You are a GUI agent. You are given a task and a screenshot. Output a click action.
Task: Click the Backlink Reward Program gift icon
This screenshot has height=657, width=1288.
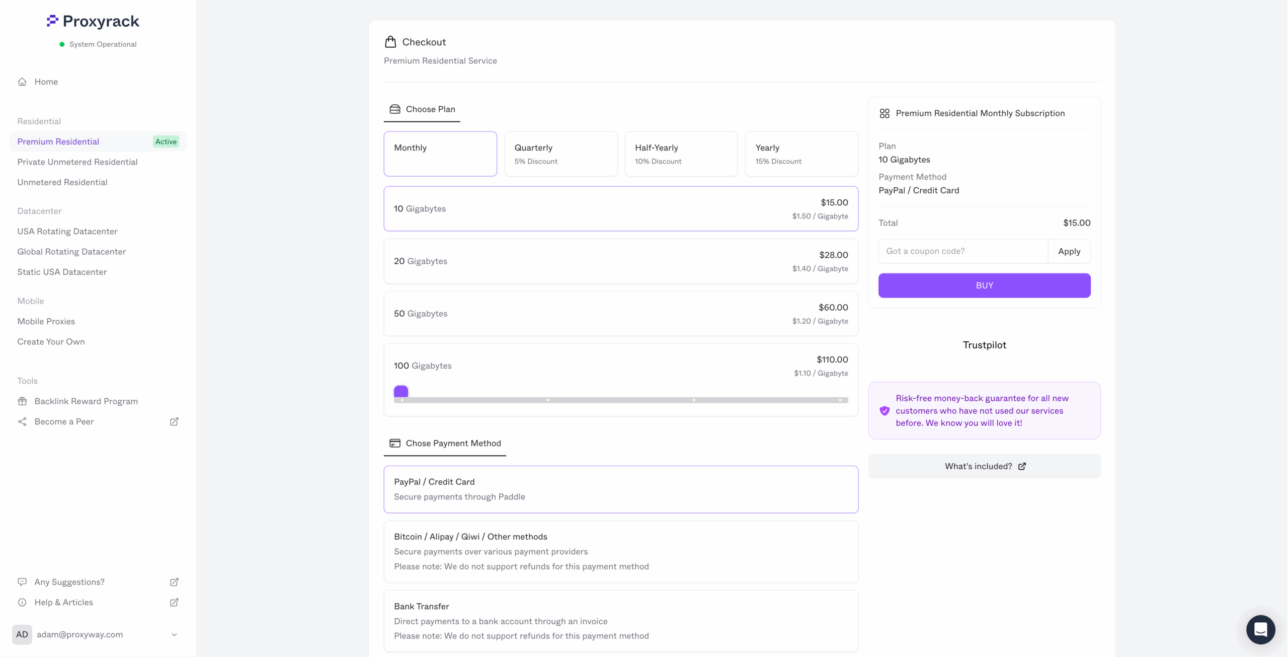click(22, 401)
